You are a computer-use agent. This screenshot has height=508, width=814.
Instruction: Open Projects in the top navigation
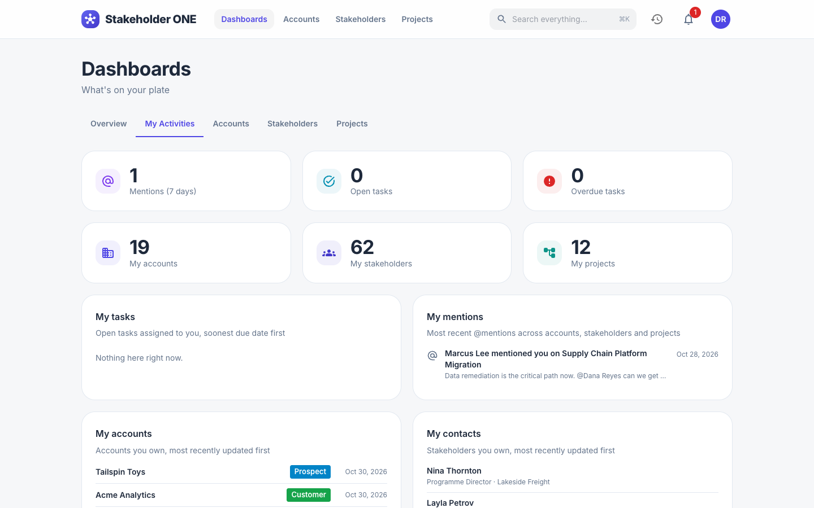[417, 19]
